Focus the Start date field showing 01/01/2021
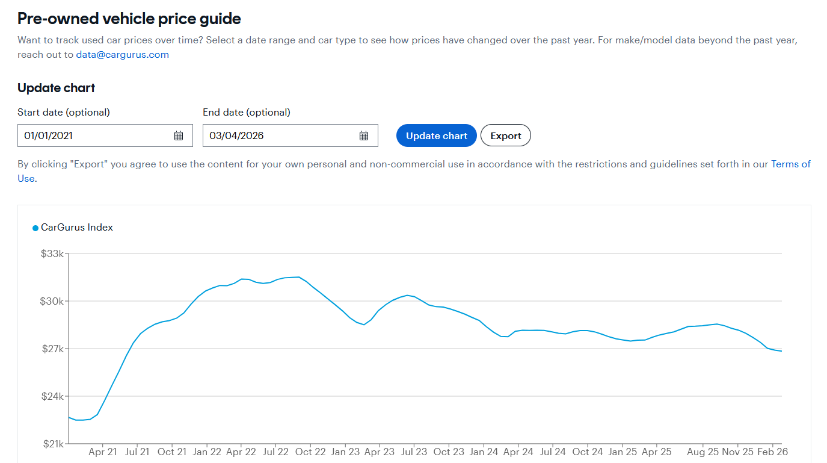The image size is (827, 463). (x=96, y=135)
